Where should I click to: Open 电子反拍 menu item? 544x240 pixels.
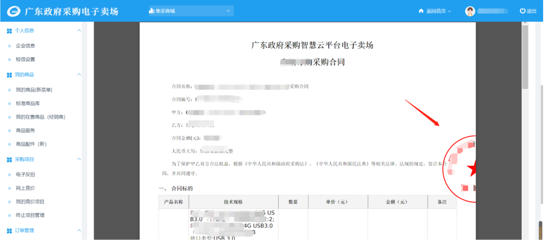[x=25, y=174]
